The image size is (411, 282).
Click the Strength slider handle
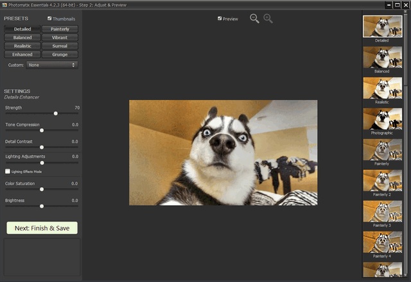pyautogui.click(x=56, y=113)
